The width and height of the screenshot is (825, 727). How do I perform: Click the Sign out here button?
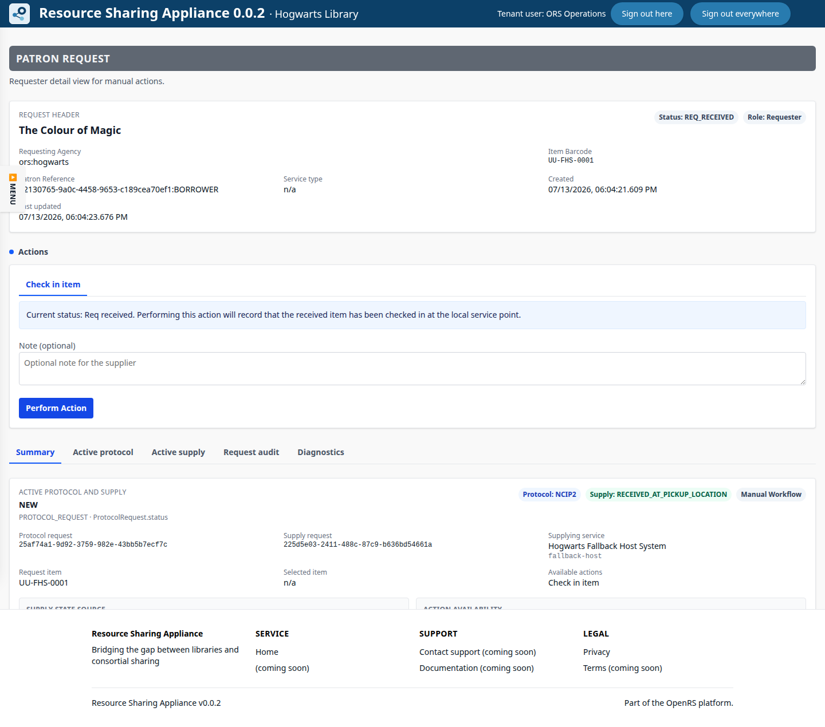tap(647, 14)
